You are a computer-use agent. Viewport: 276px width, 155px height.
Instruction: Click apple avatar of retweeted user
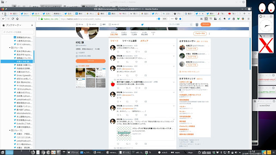coord(113,84)
